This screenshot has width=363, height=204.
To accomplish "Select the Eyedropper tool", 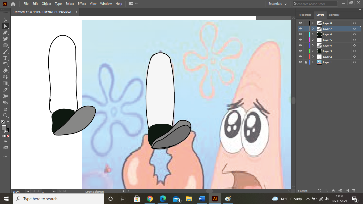I will 5,90.
